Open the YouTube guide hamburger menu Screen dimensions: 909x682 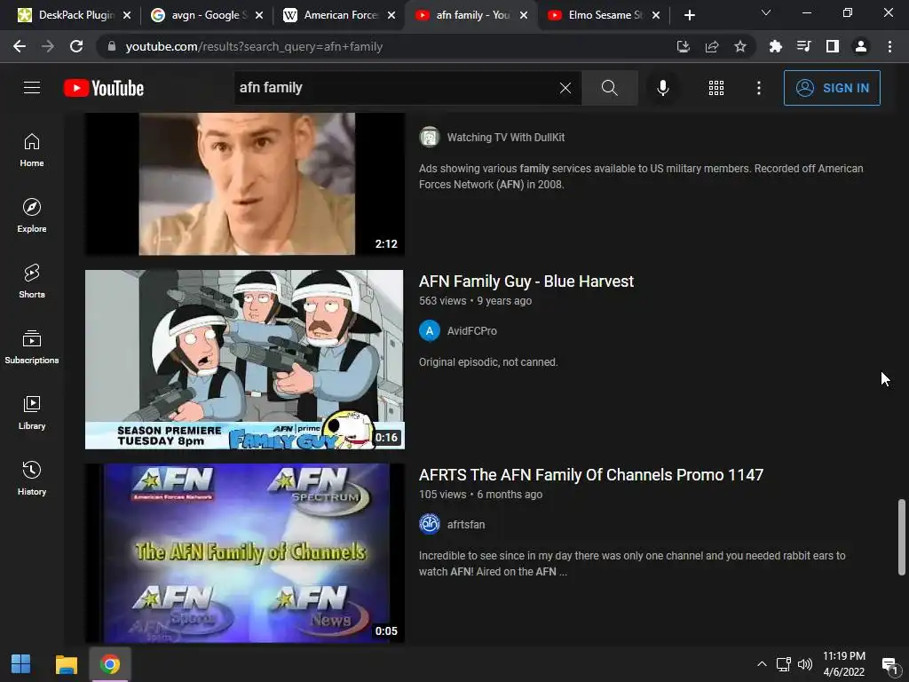(x=32, y=88)
